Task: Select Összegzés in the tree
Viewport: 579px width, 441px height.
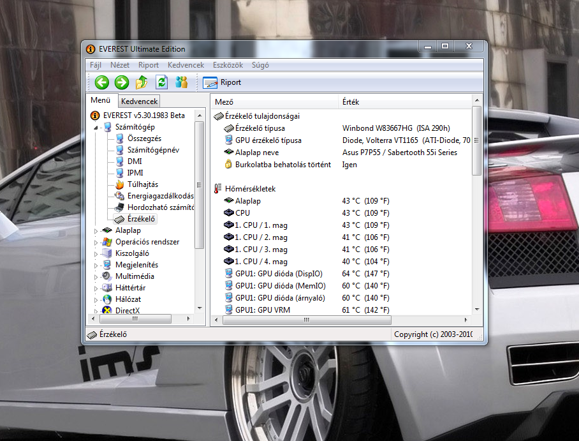Action: point(144,138)
